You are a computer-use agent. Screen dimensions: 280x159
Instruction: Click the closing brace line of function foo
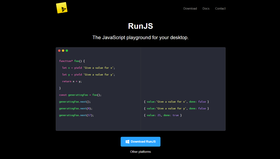60,88
